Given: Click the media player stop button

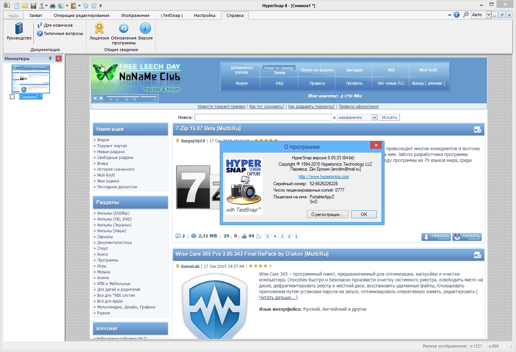Looking at the screenshot, I should click(x=101, y=98).
